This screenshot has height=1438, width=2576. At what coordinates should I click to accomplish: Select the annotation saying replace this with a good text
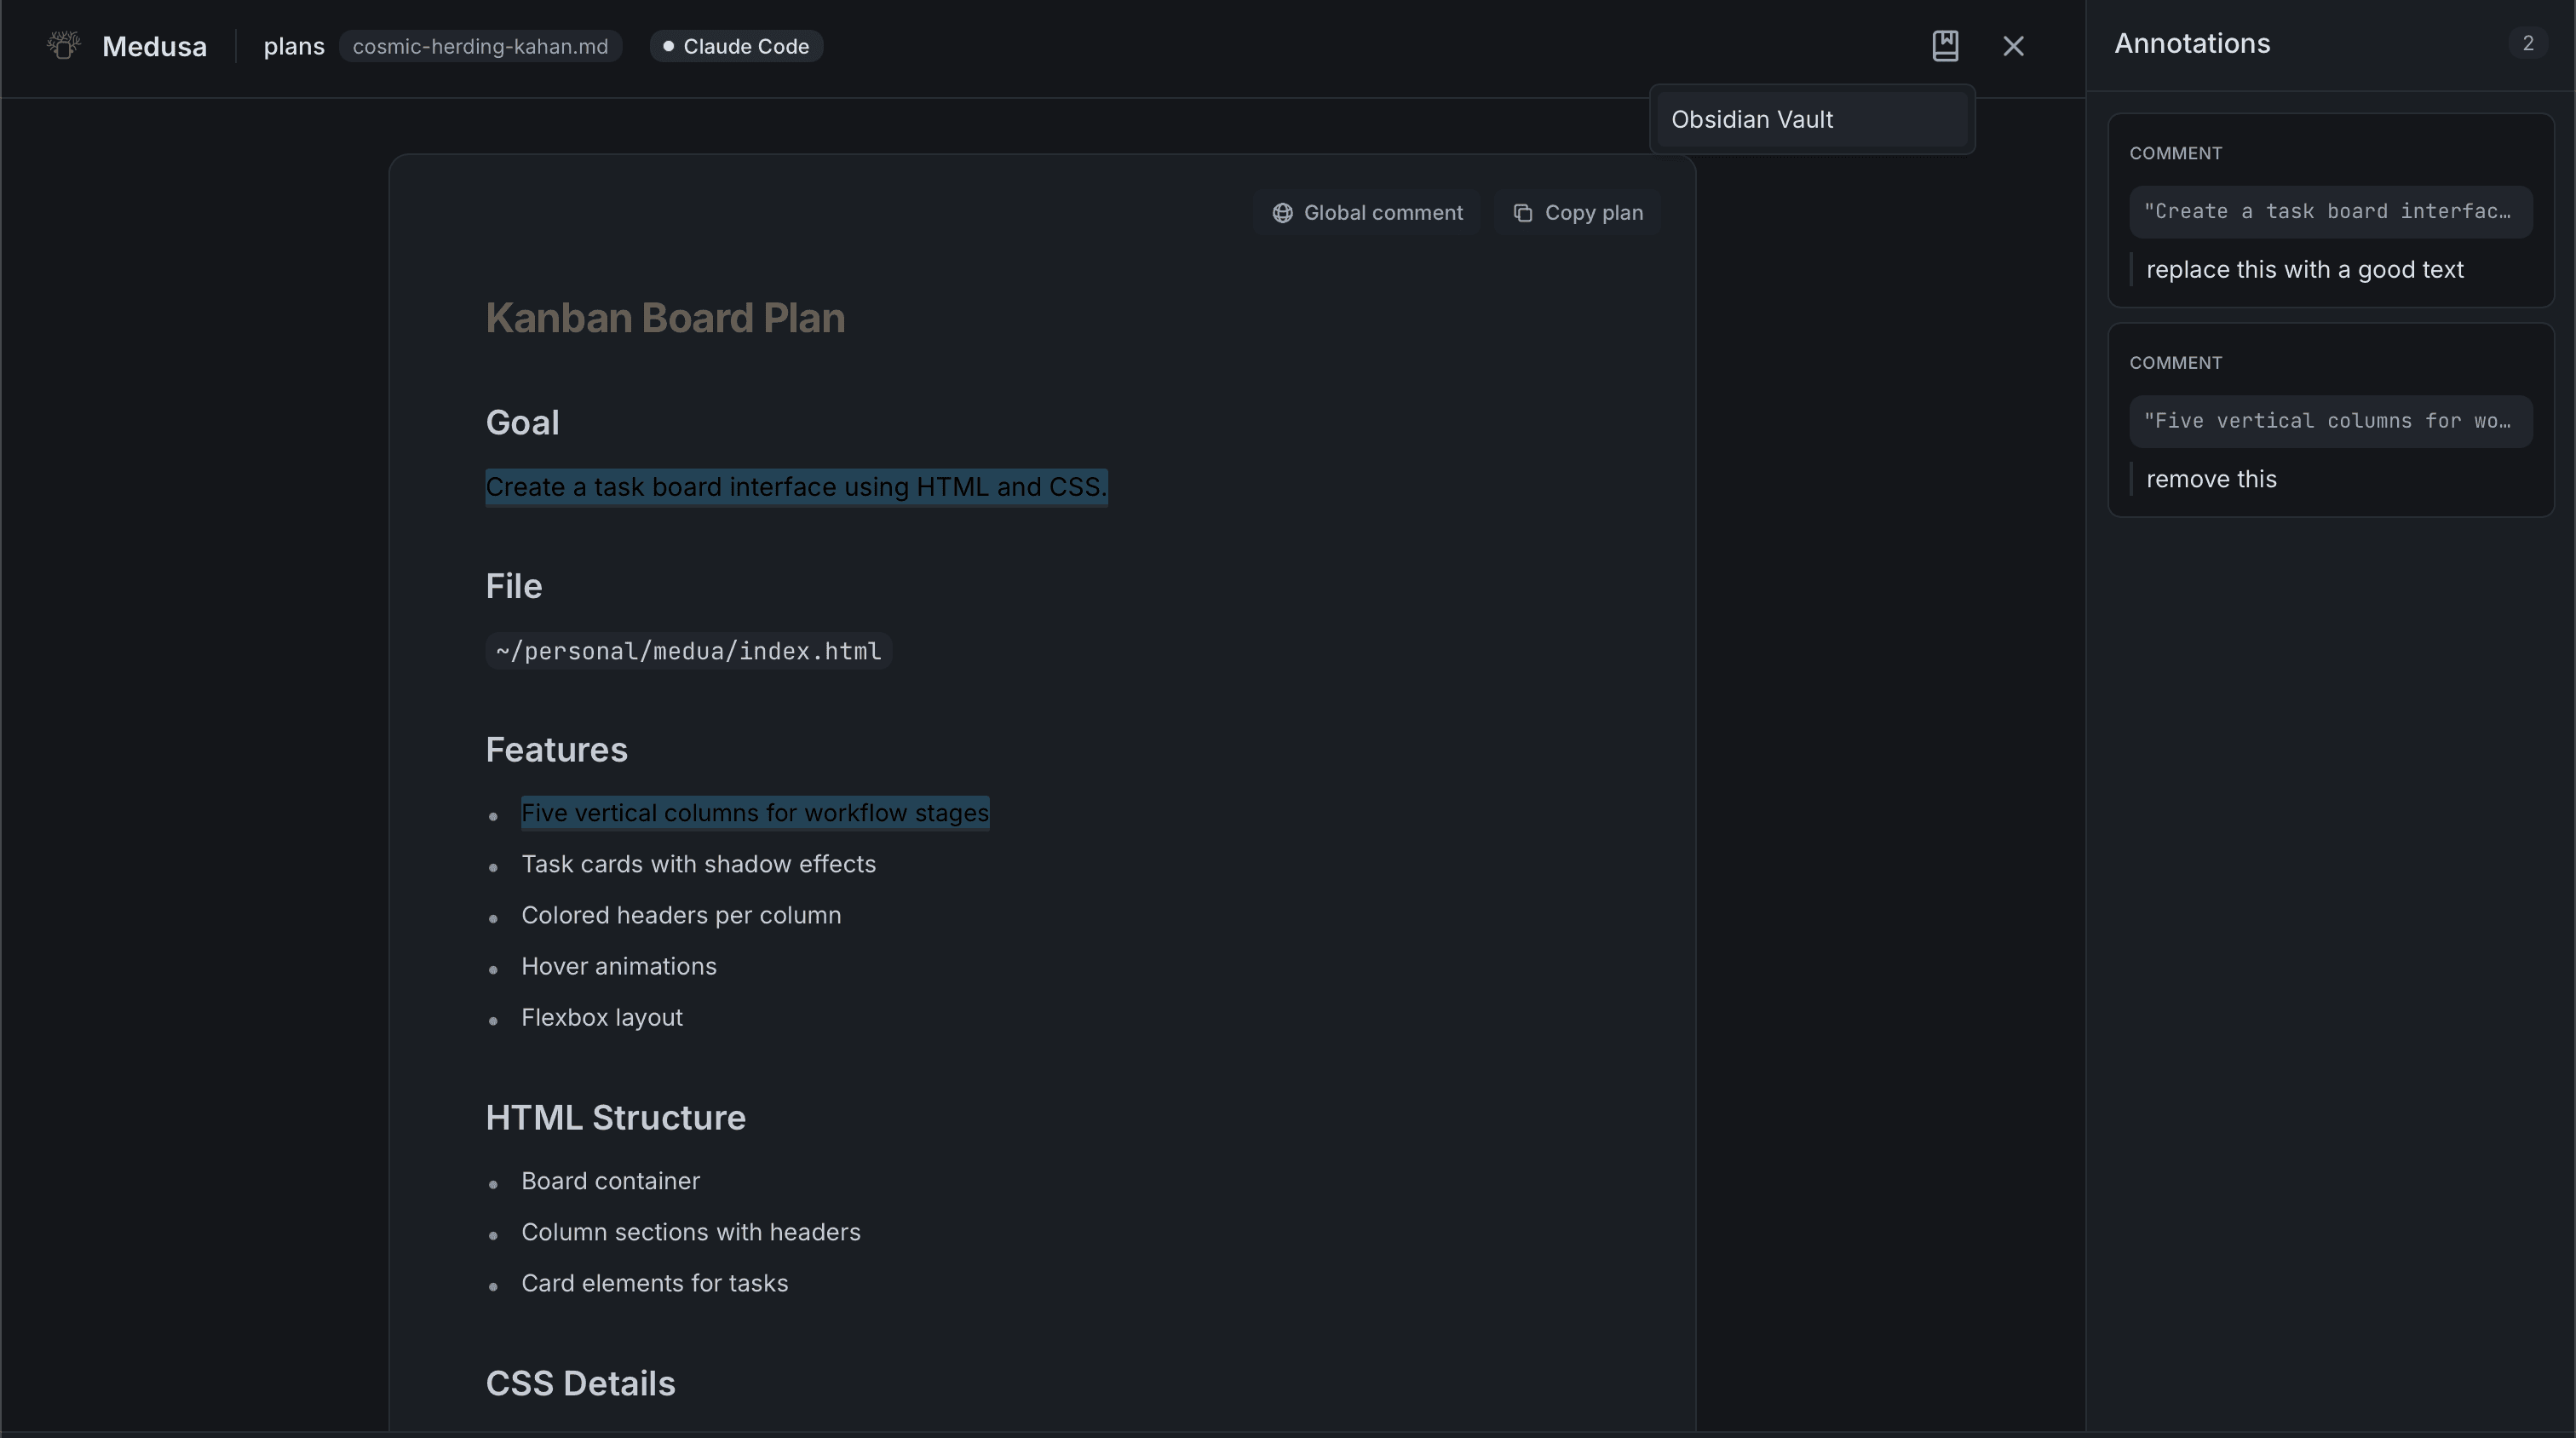pyautogui.click(x=2305, y=269)
